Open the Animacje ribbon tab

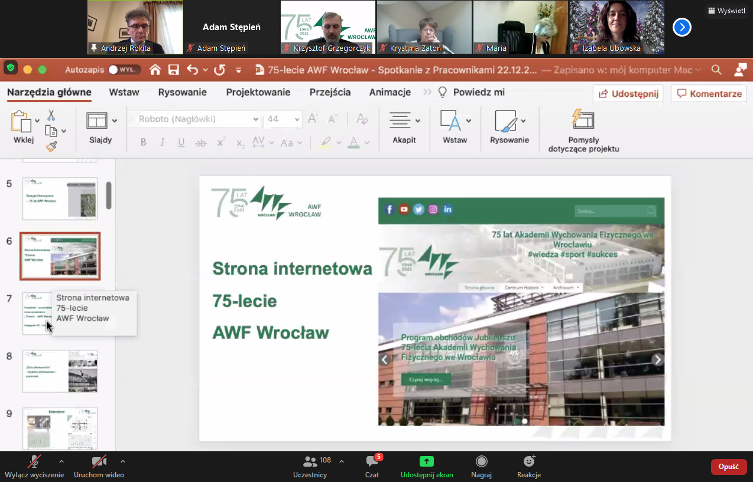pyautogui.click(x=390, y=92)
